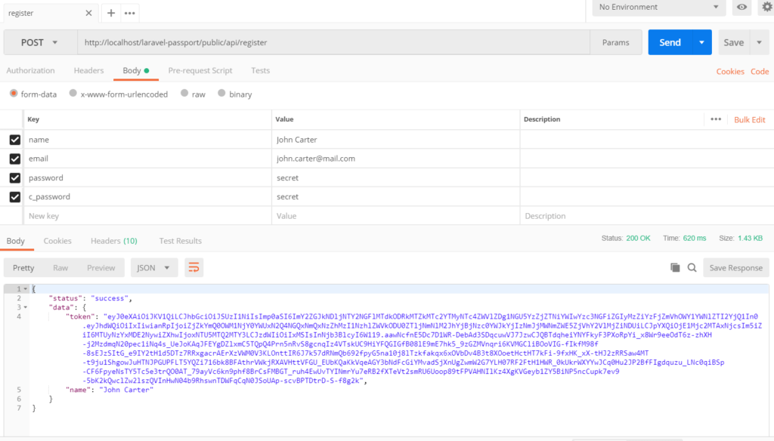774x441 pixels.
Task: Open column options ellipsis beside Bulk Edit
Action: [716, 119]
